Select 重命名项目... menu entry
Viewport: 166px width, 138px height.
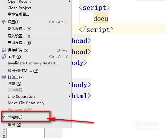(x=18, y=14)
